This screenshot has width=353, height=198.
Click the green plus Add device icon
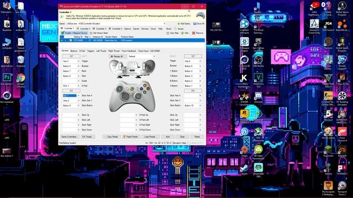(182, 33)
